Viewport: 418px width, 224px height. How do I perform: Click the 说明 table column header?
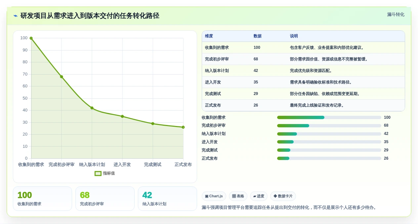pyautogui.click(x=346, y=36)
